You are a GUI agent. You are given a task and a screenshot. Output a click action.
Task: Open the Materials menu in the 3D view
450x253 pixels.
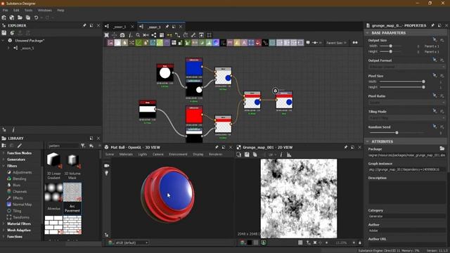(126, 155)
